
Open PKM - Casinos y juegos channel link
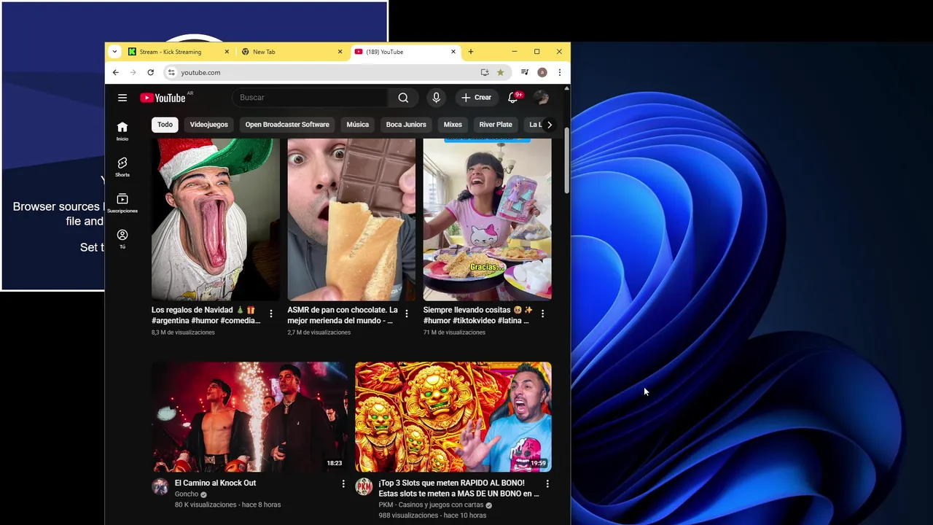(431, 505)
